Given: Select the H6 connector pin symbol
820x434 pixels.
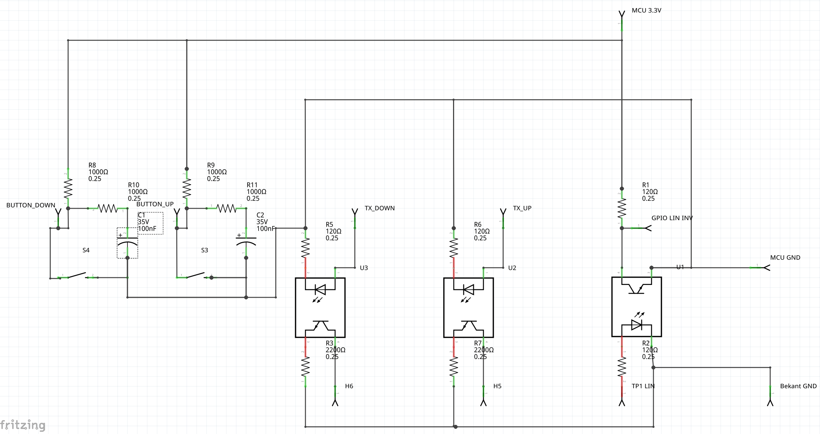Looking at the screenshot, I should click(x=335, y=396).
